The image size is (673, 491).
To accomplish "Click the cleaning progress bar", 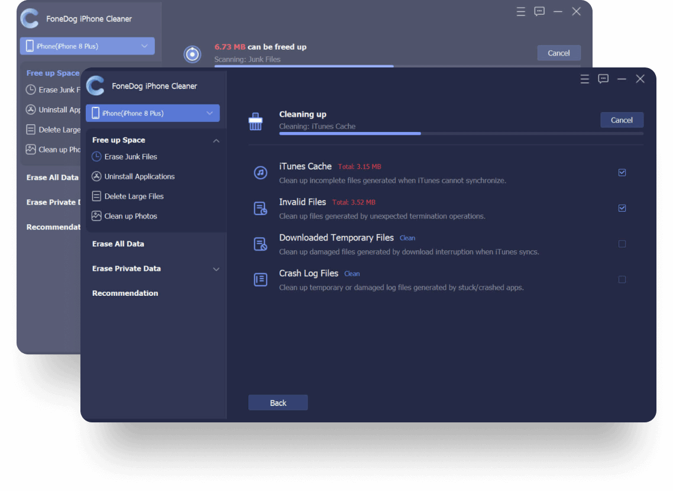I will pos(461,134).
